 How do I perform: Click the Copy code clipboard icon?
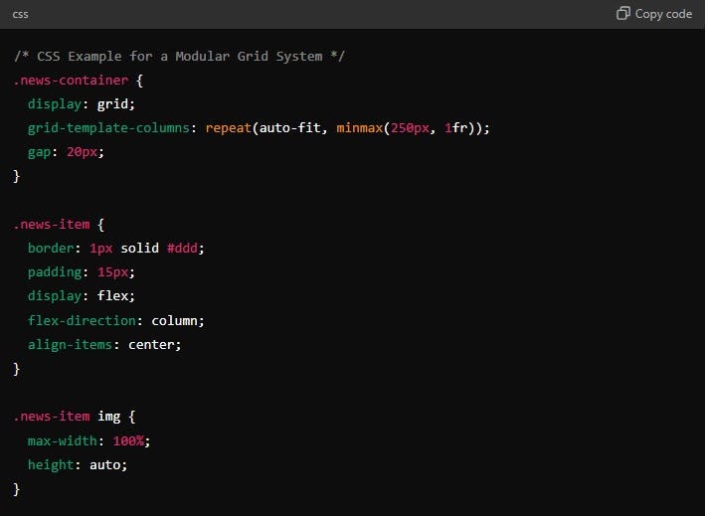coord(622,14)
